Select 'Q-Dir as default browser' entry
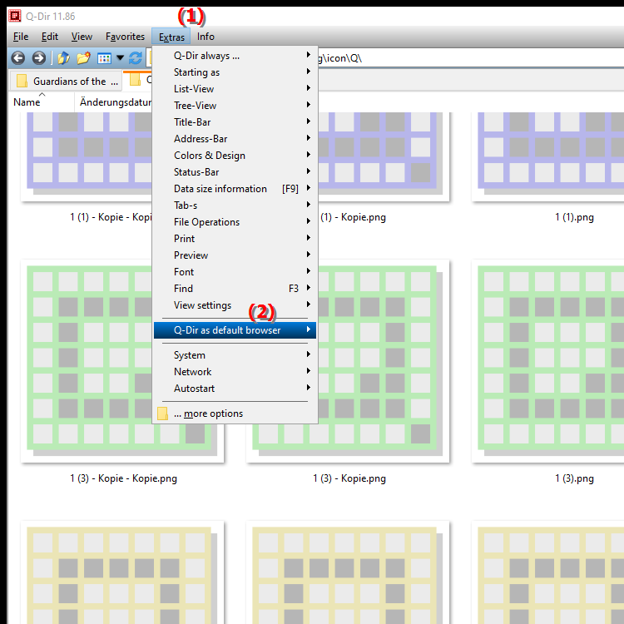Image resolution: width=624 pixels, height=624 pixels. click(235, 330)
